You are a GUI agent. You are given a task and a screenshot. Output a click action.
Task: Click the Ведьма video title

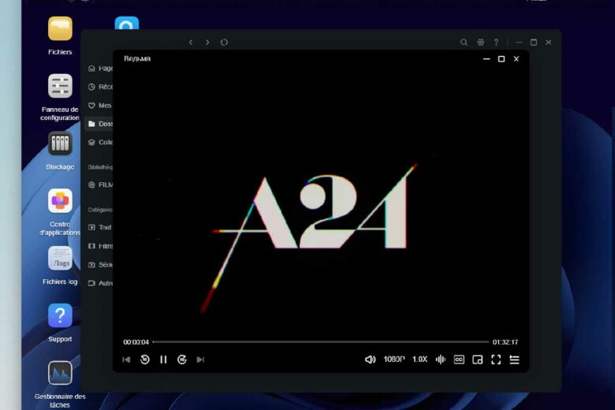pyautogui.click(x=137, y=58)
